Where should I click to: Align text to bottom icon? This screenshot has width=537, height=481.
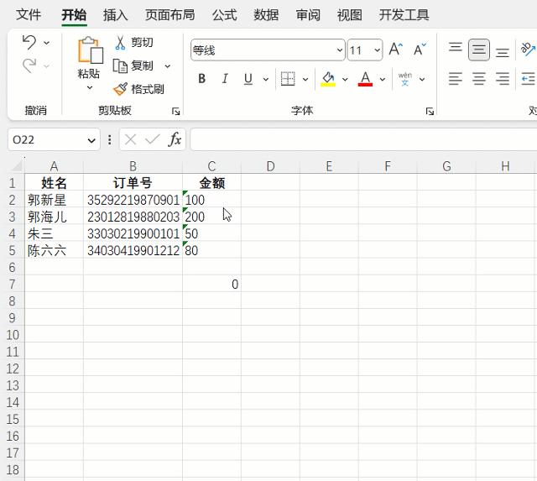click(x=503, y=51)
